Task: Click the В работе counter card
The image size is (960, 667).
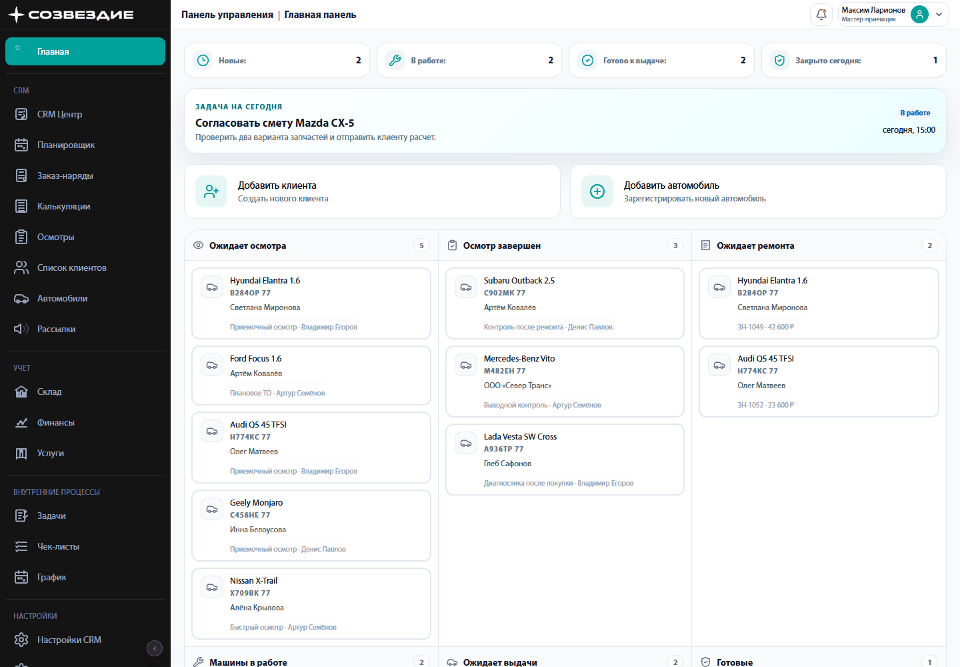Action: tap(469, 60)
